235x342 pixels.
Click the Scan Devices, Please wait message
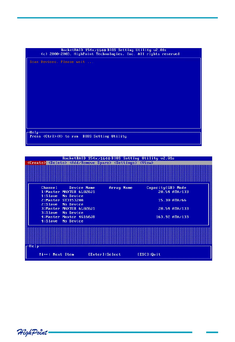(x=62, y=62)
